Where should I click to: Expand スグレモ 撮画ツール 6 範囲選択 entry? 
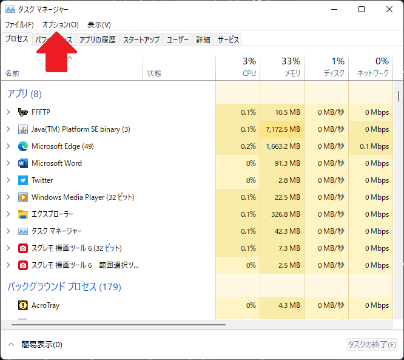click(x=8, y=265)
